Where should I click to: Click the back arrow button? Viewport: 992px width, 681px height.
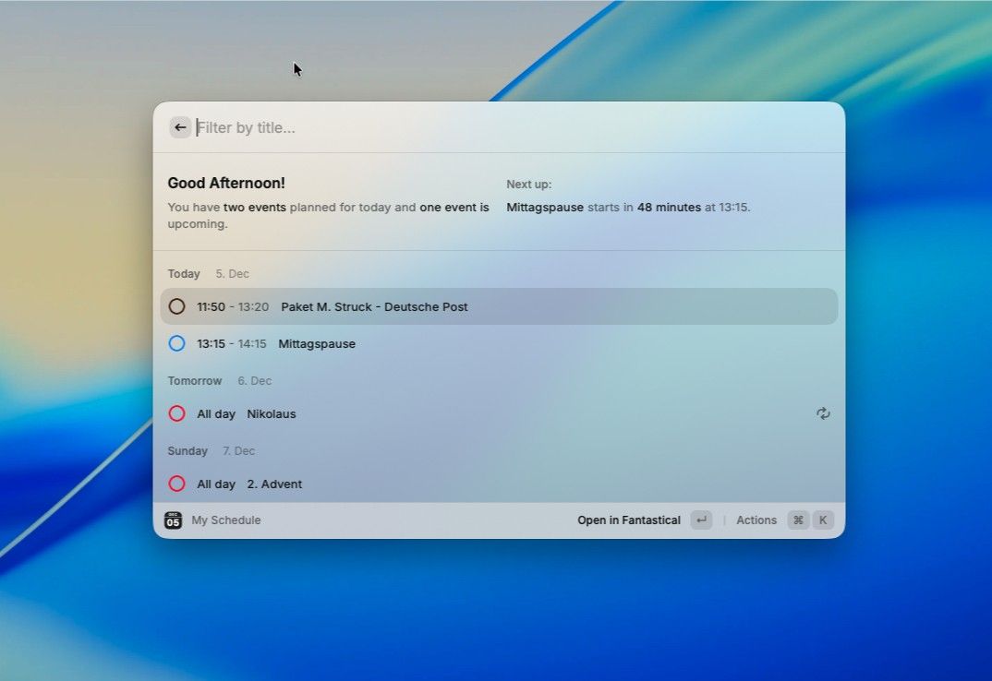click(x=180, y=127)
